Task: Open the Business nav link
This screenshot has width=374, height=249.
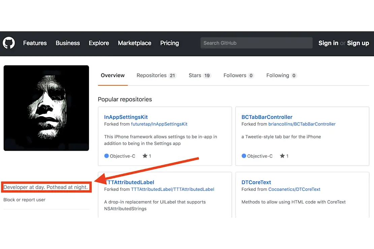Action: tap(68, 43)
